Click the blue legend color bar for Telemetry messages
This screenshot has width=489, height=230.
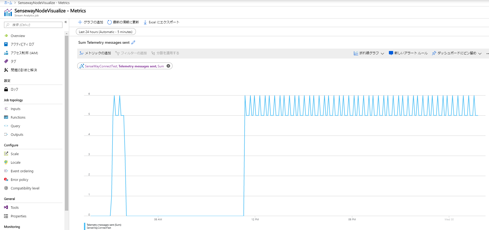pyautogui.click(x=85, y=226)
